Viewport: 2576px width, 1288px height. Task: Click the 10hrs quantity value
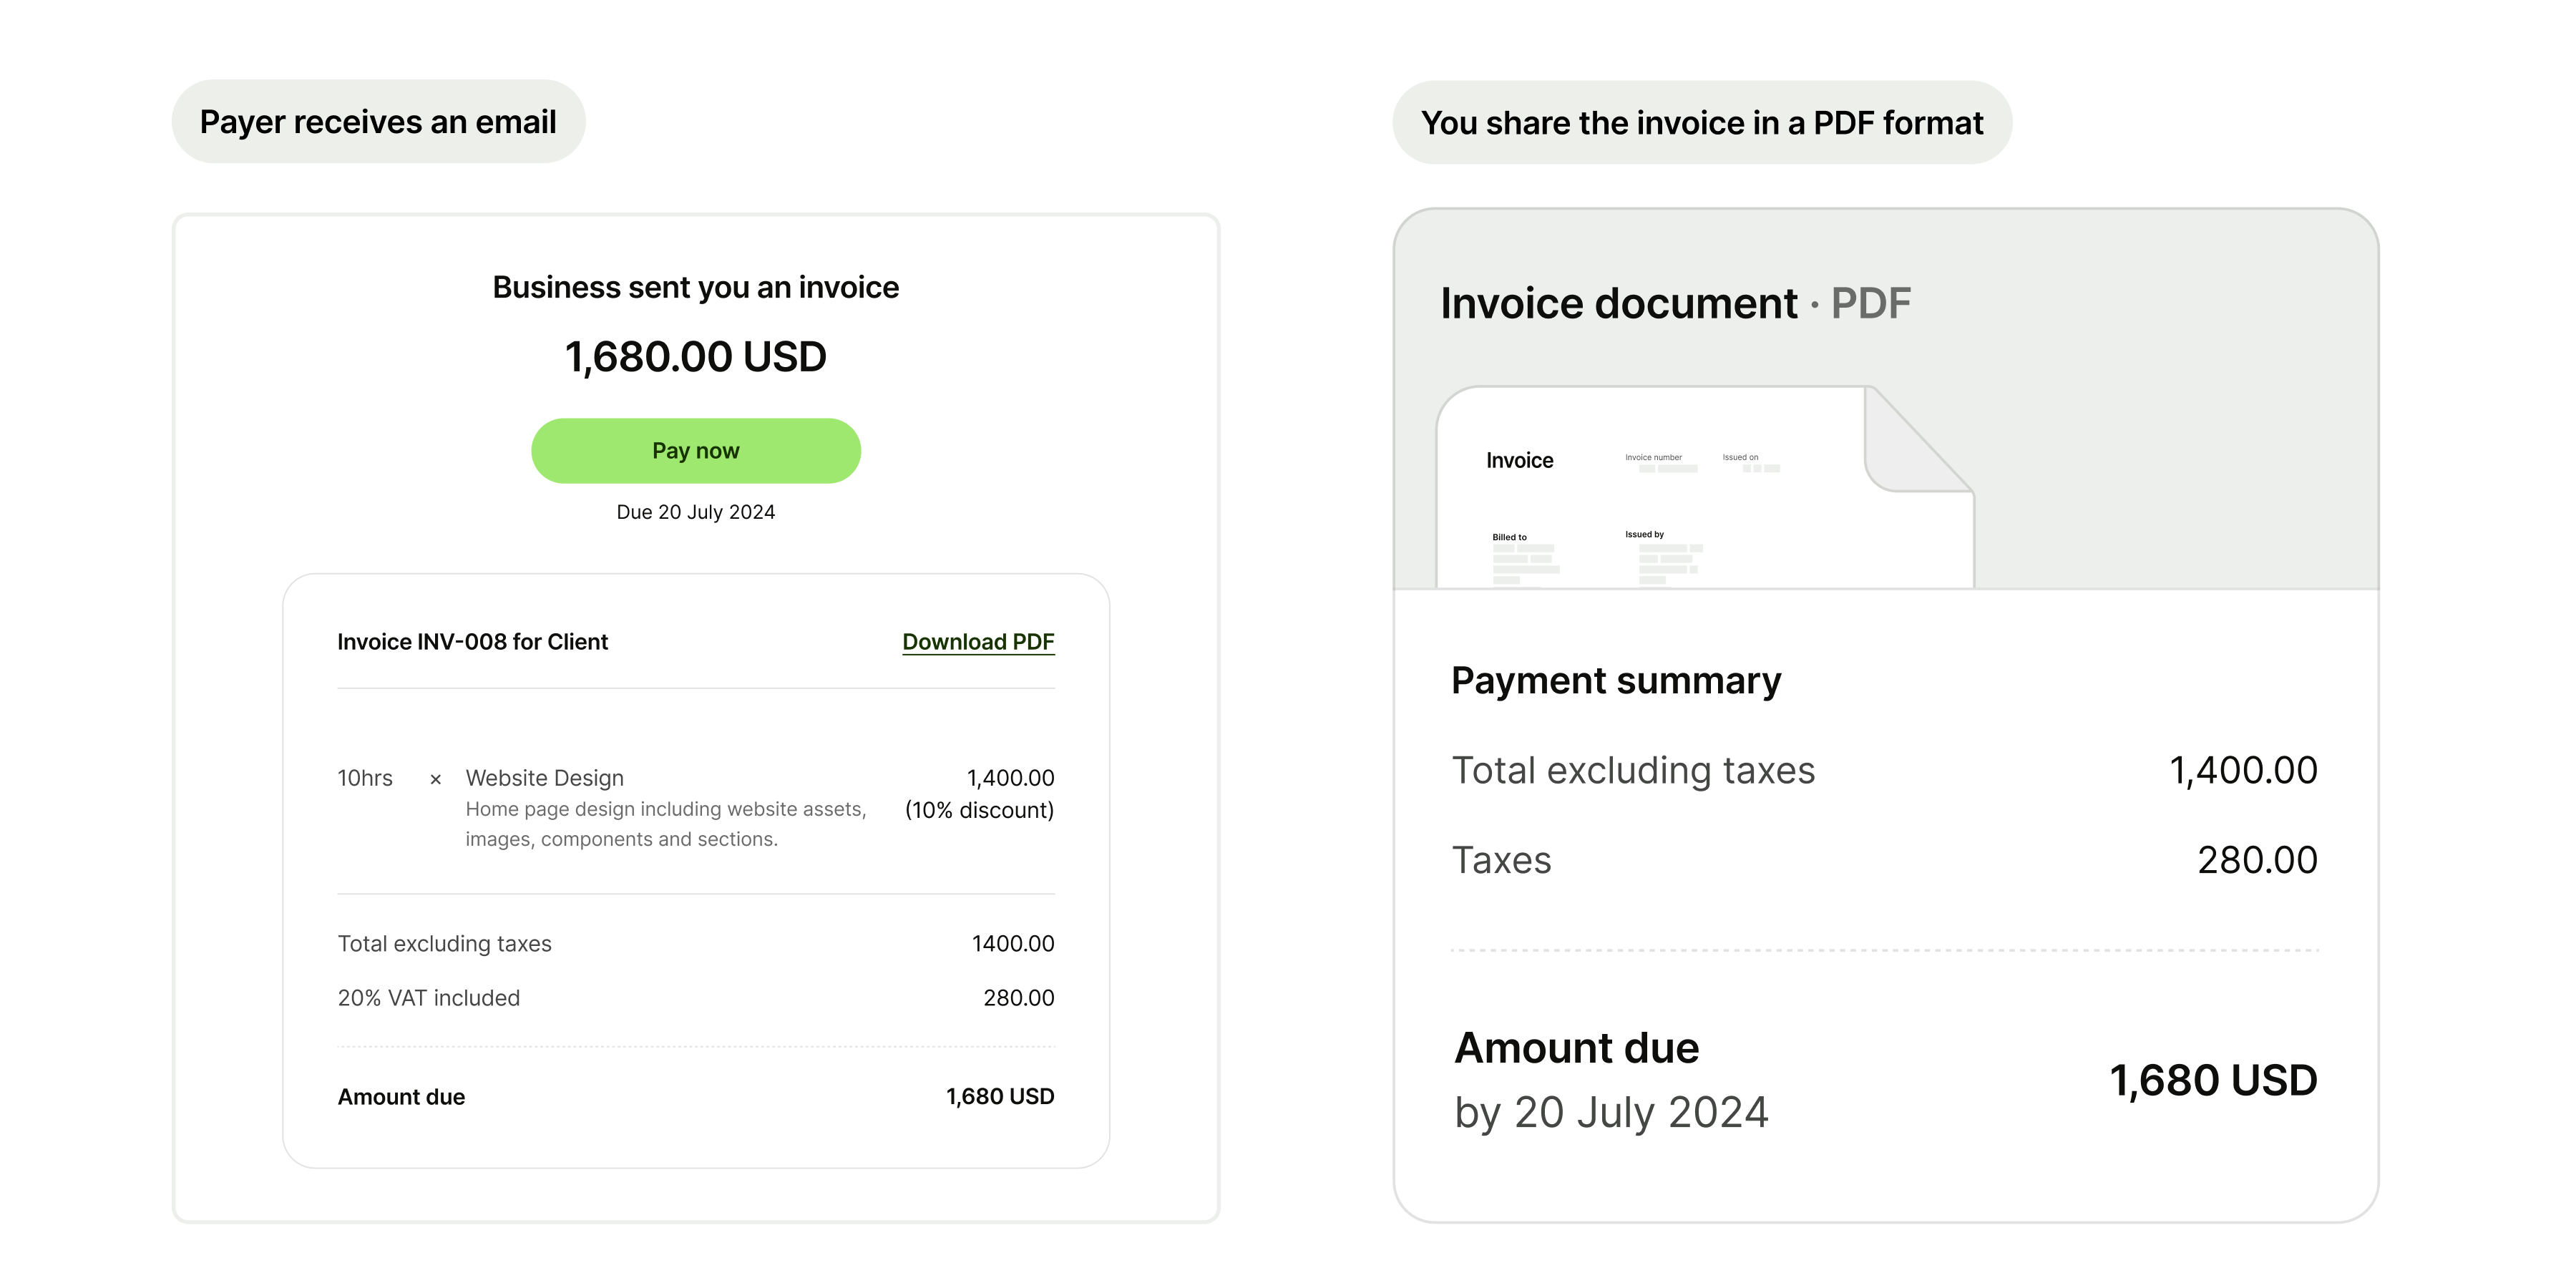pos(365,778)
